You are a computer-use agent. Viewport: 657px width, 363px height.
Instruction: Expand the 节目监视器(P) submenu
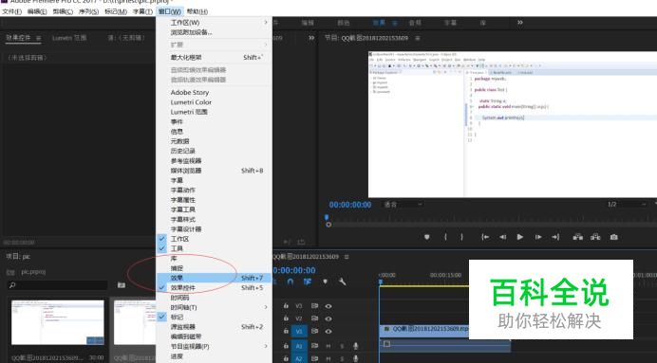pos(214,346)
